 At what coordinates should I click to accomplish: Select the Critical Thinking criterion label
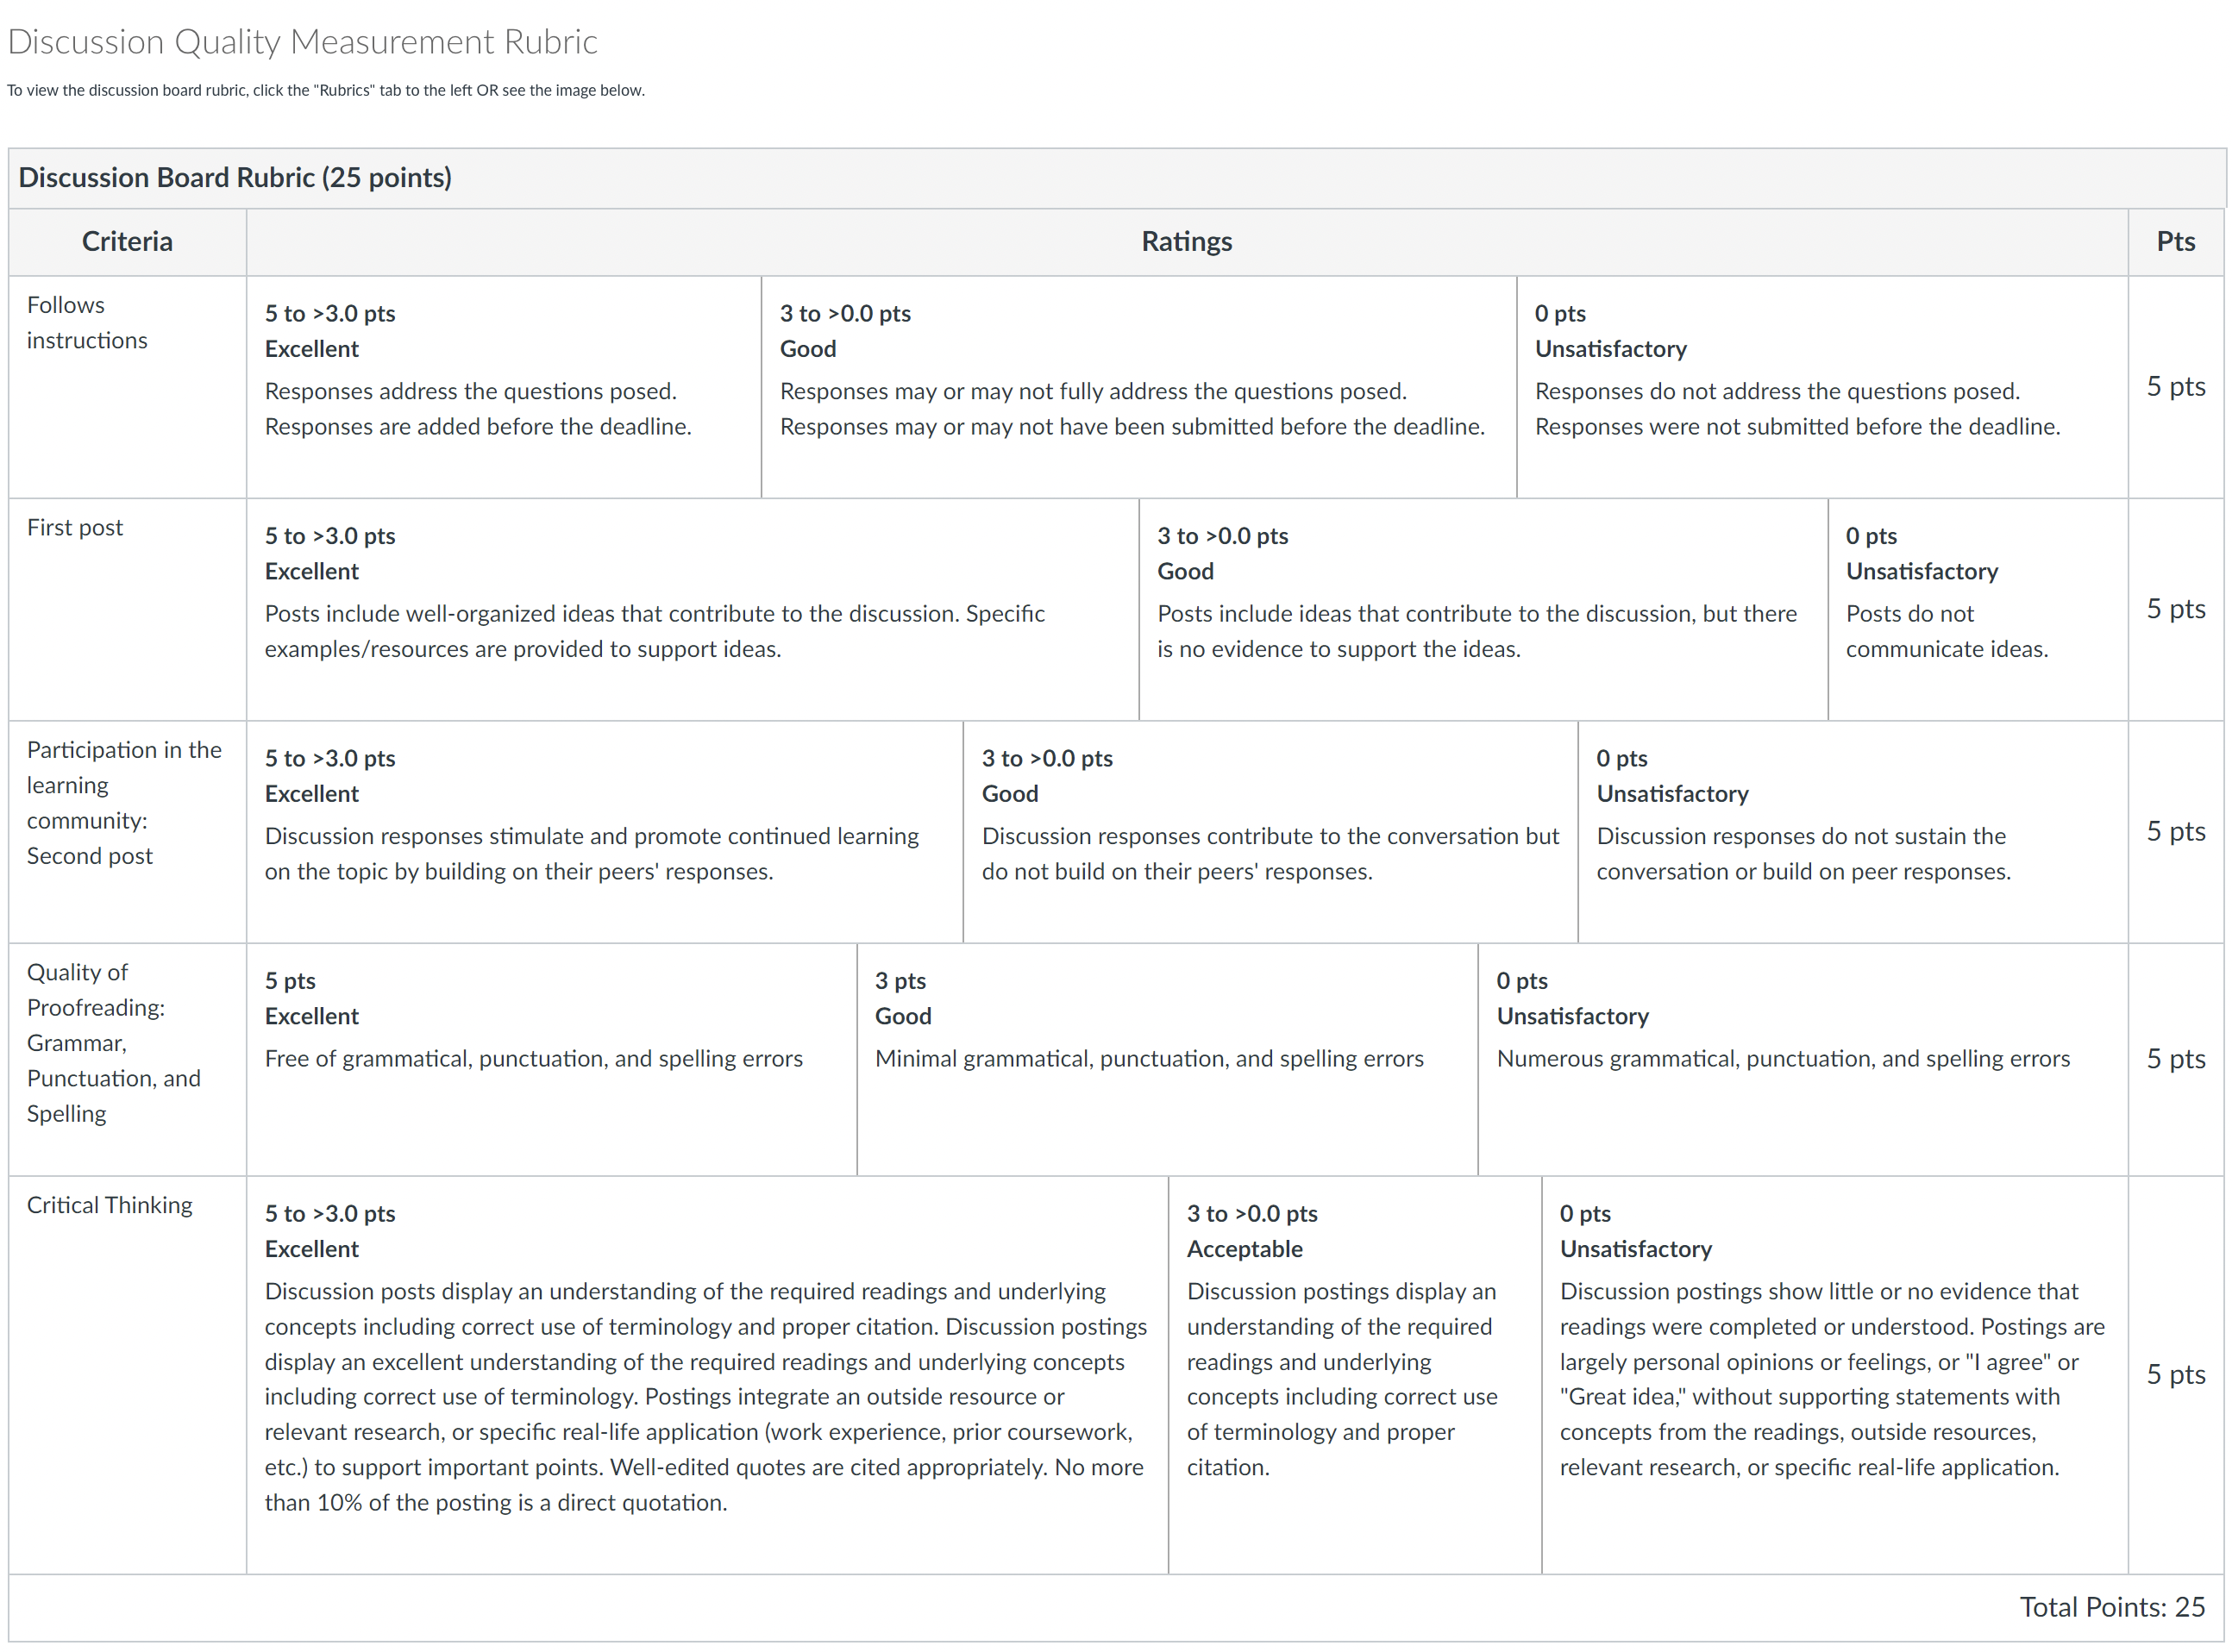[110, 1205]
